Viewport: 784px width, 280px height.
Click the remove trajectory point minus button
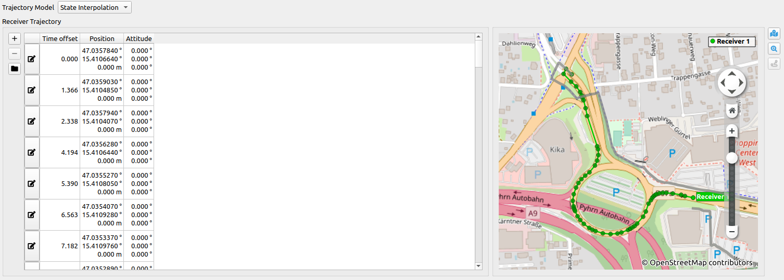(x=15, y=54)
